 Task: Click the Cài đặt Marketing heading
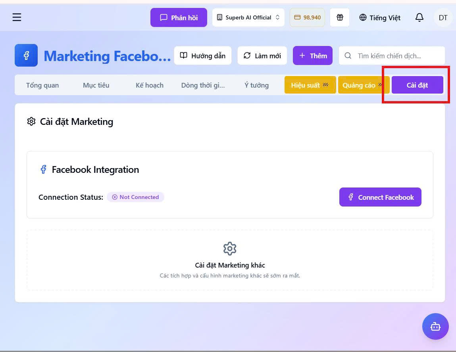click(77, 122)
